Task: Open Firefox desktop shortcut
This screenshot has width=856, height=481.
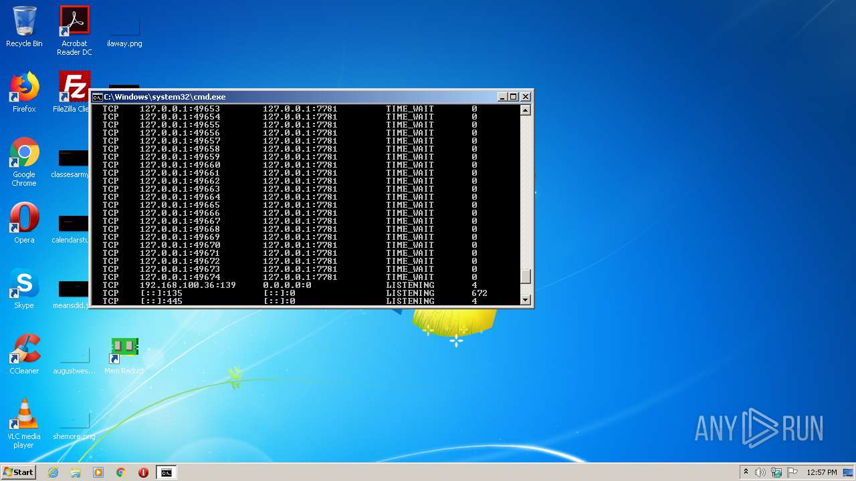Action: tap(24, 93)
